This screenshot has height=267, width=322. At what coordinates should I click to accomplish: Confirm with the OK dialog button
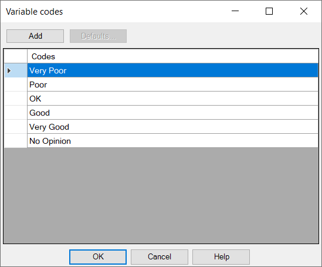tap(98, 257)
